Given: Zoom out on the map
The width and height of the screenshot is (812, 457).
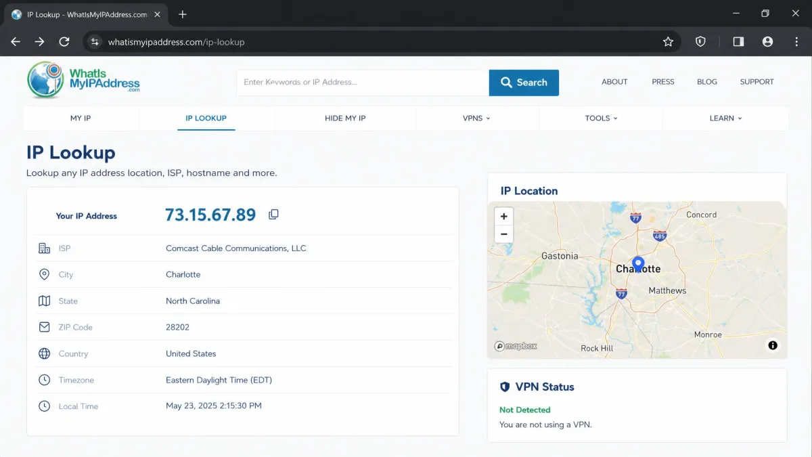Looking at the screenshot, I should pos(503,234).
